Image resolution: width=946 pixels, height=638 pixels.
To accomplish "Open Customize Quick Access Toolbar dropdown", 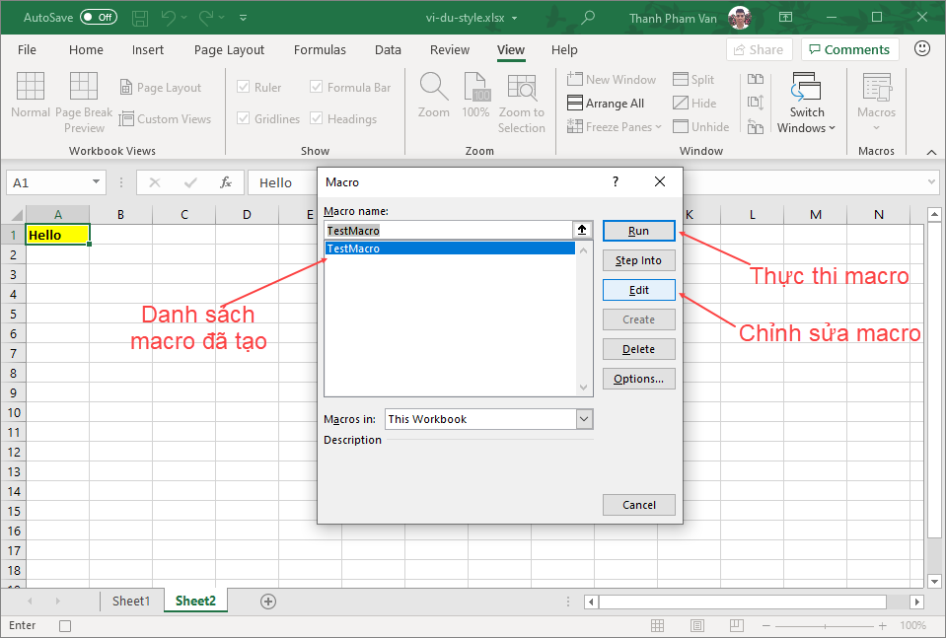I will click(243, 18).
